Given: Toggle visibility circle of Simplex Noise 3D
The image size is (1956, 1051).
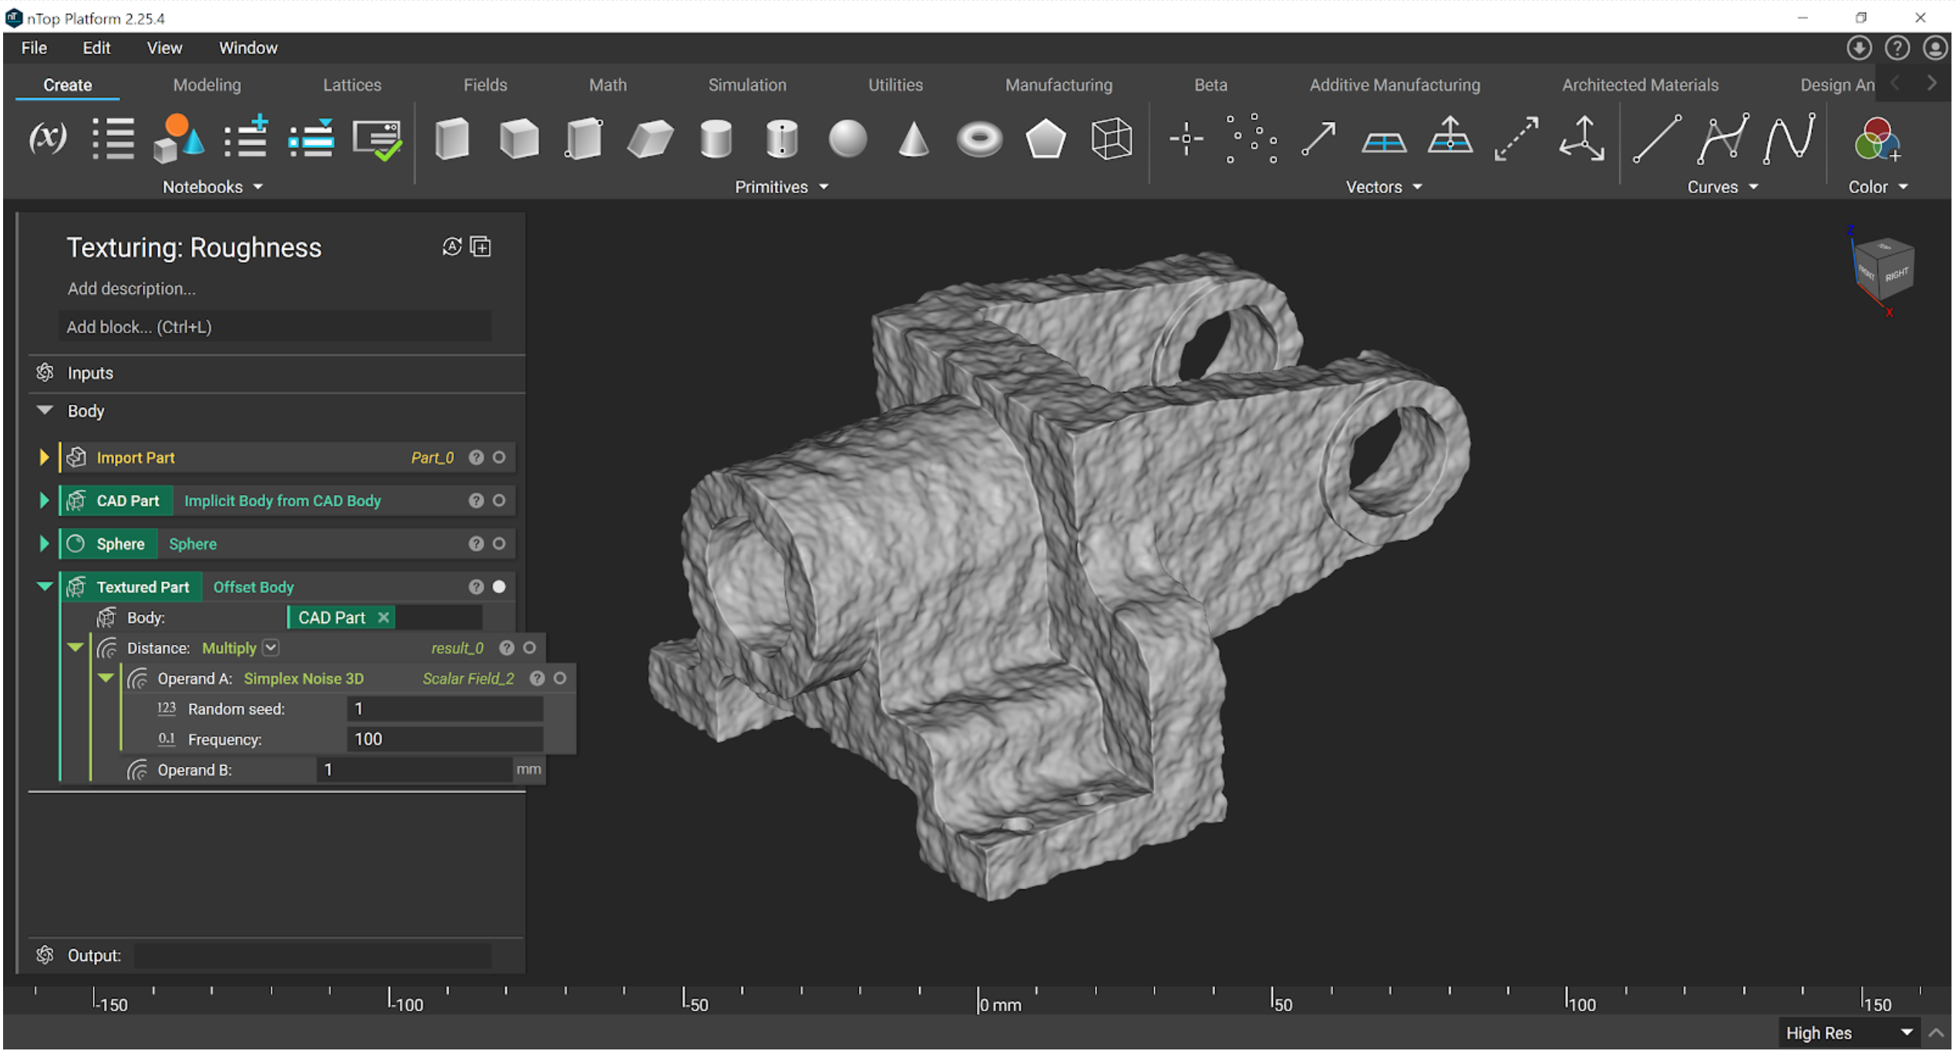Looking at the screenshot, I should [561, 679].
